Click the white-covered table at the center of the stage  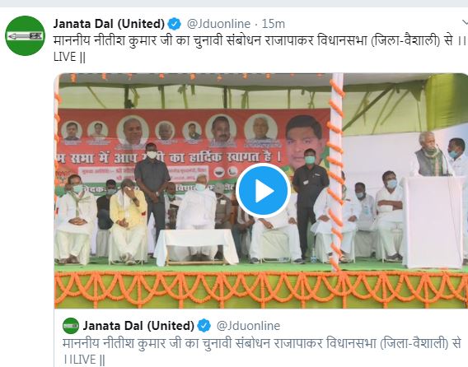pyautogui.click(x=196, y=246)
